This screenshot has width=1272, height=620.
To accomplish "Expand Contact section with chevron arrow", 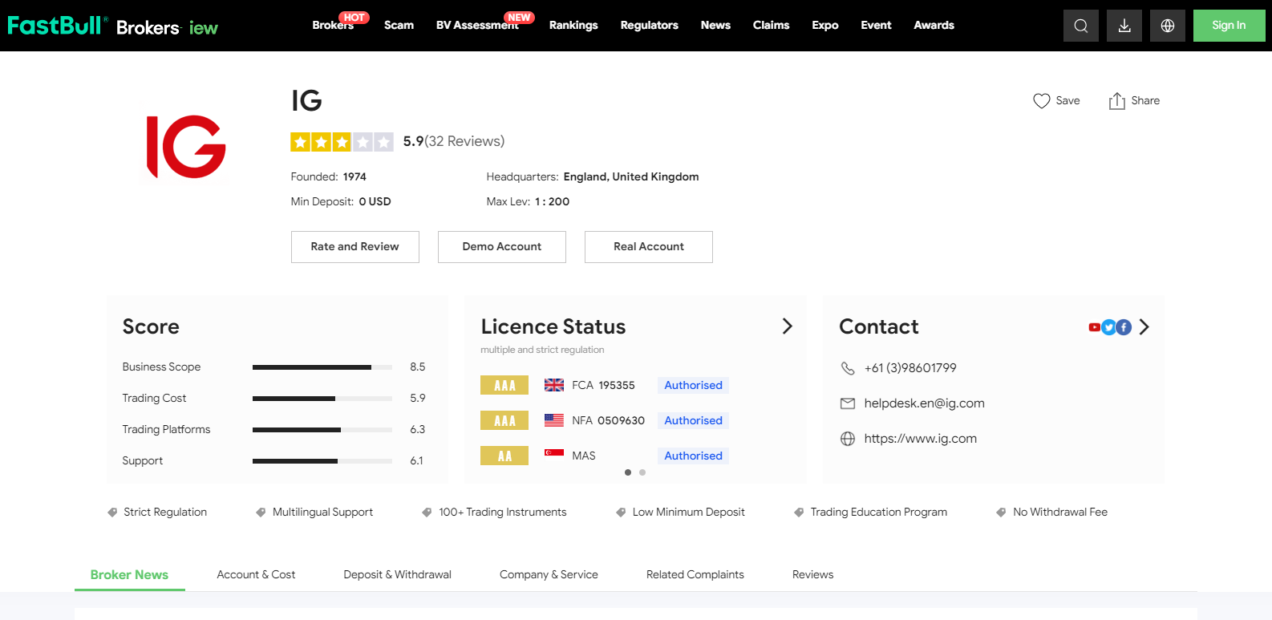I will (1144, 327).
